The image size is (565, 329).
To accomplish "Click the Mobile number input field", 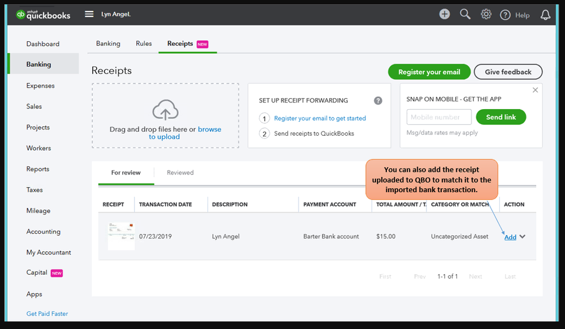I will click(439, 117).
